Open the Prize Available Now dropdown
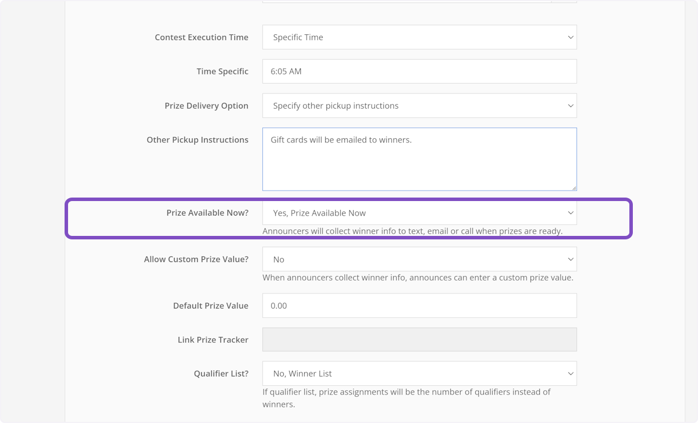Viewport: 698px width, 423px height. 419,213
